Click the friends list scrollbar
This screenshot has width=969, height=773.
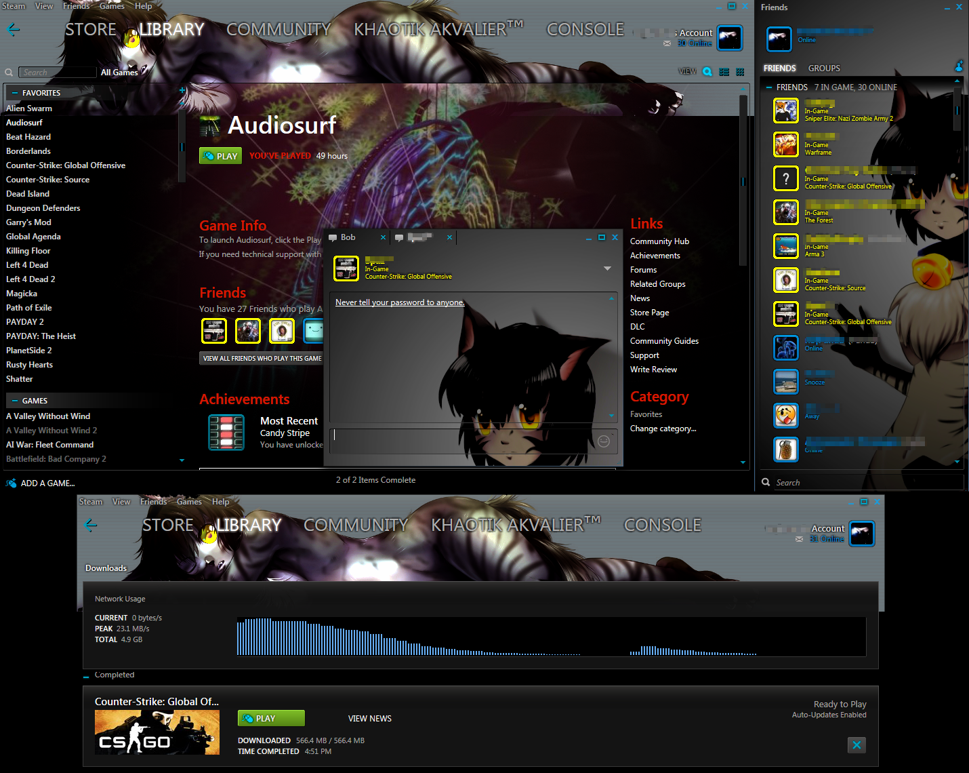957,110
